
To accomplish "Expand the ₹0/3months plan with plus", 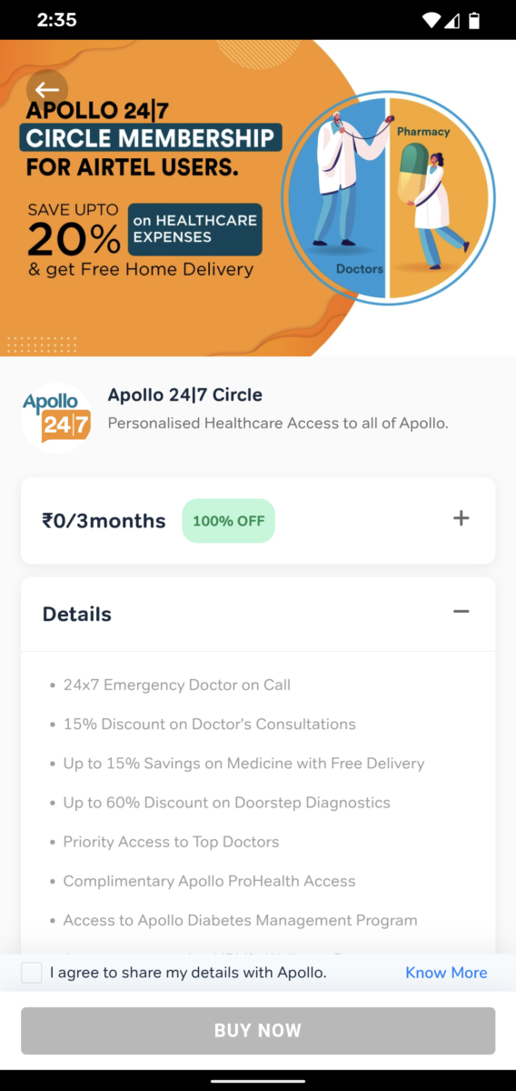I will pyautogui.click(x=461, y=518).
